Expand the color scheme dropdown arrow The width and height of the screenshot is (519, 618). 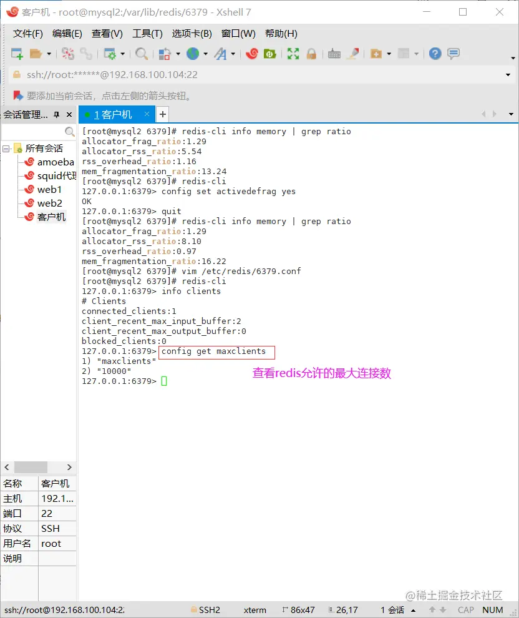(178, 54)
